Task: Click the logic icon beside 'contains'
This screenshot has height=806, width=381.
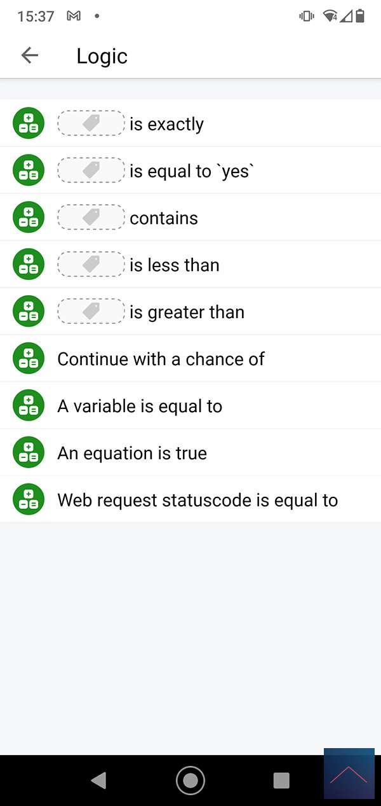Action: tap(29, 218)
